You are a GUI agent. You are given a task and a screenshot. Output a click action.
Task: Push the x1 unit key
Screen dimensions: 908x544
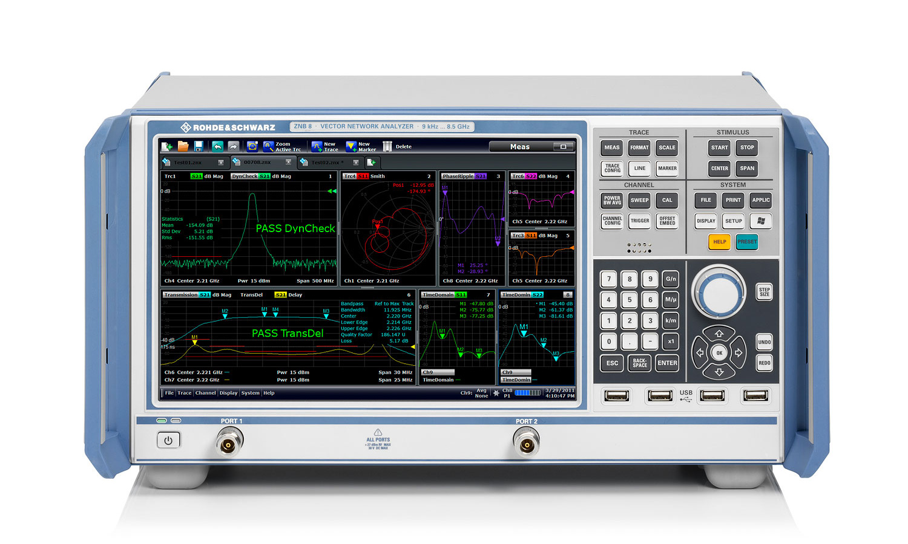point(671,342)
